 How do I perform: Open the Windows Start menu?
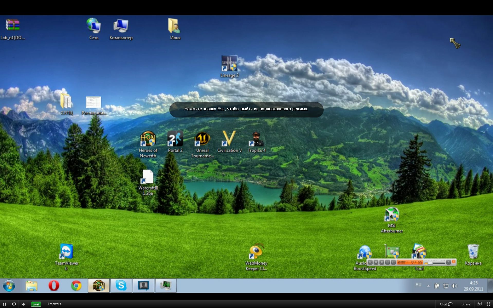10,286
